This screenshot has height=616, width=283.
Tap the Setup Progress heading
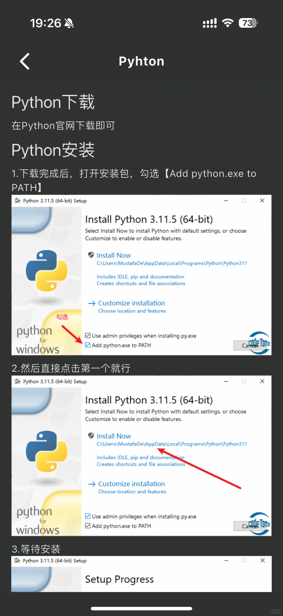(119, 579)
